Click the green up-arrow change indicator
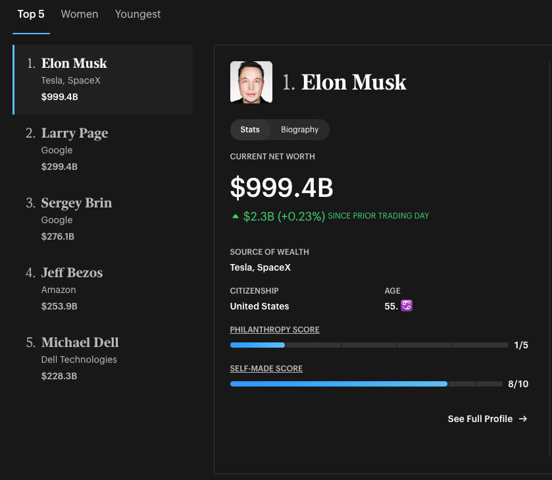Viewport: 552px width, 480px height. (236, 216)
